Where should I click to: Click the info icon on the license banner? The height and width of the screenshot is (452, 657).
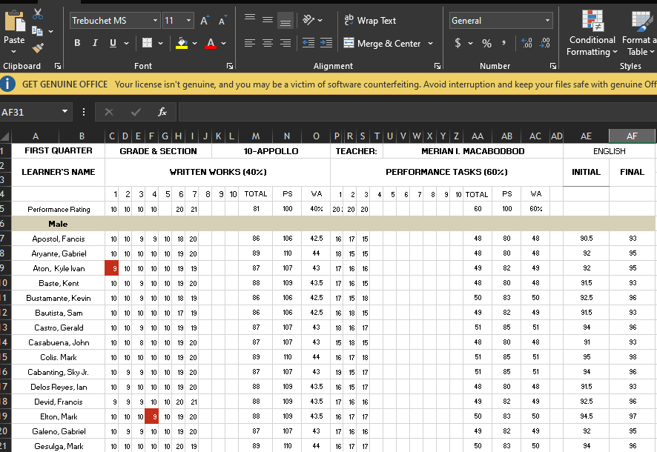tap(7, 84)
